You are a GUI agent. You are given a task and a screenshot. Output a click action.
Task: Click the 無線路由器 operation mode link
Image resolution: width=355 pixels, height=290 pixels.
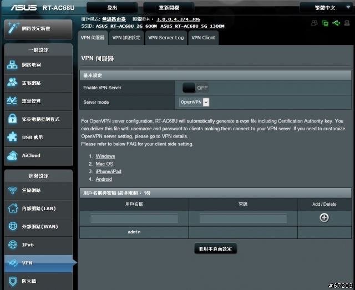[x=114, y=19]
